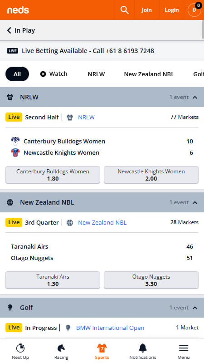
Task: Select the Sports jersey icon
Action: 102,348
